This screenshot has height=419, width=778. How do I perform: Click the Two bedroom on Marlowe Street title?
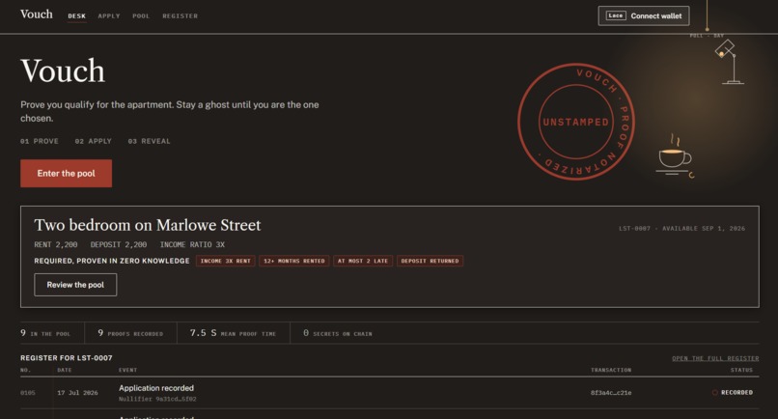coord(148,225)
